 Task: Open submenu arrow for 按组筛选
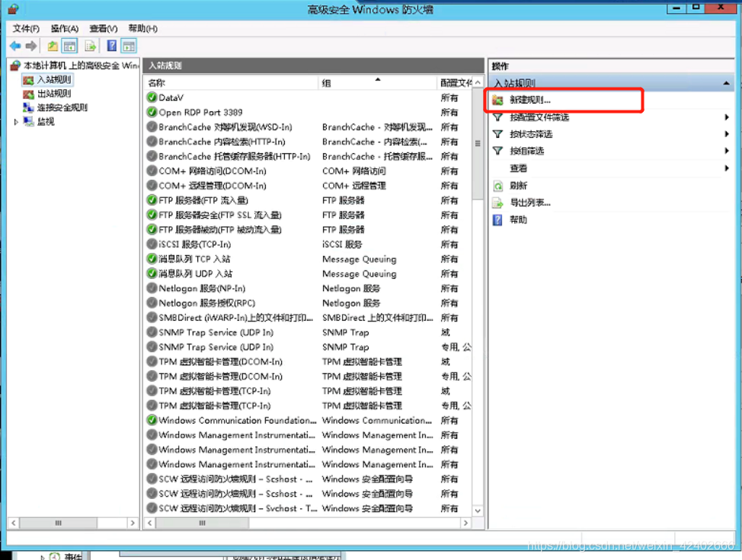pos(727,151)
